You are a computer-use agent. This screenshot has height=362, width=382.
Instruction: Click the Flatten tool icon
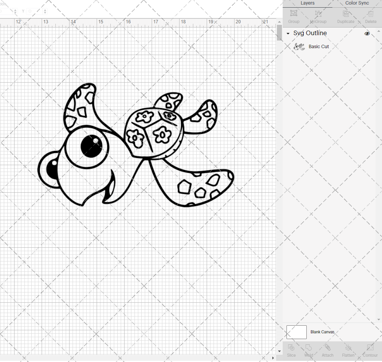tap(348, 347)
